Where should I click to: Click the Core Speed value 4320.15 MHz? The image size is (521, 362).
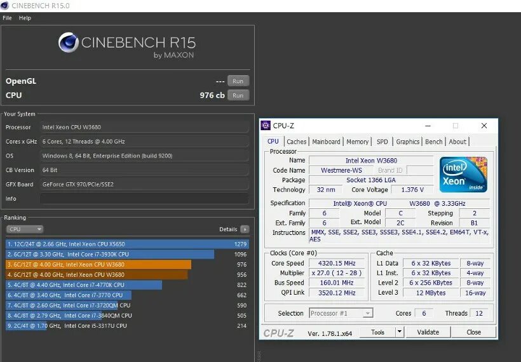tap(337, 264)
